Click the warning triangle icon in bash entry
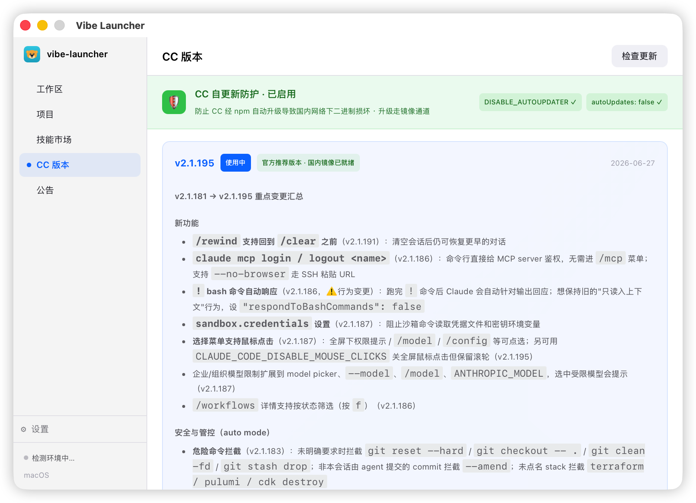The image size is (696, 503). click(331, 292)
